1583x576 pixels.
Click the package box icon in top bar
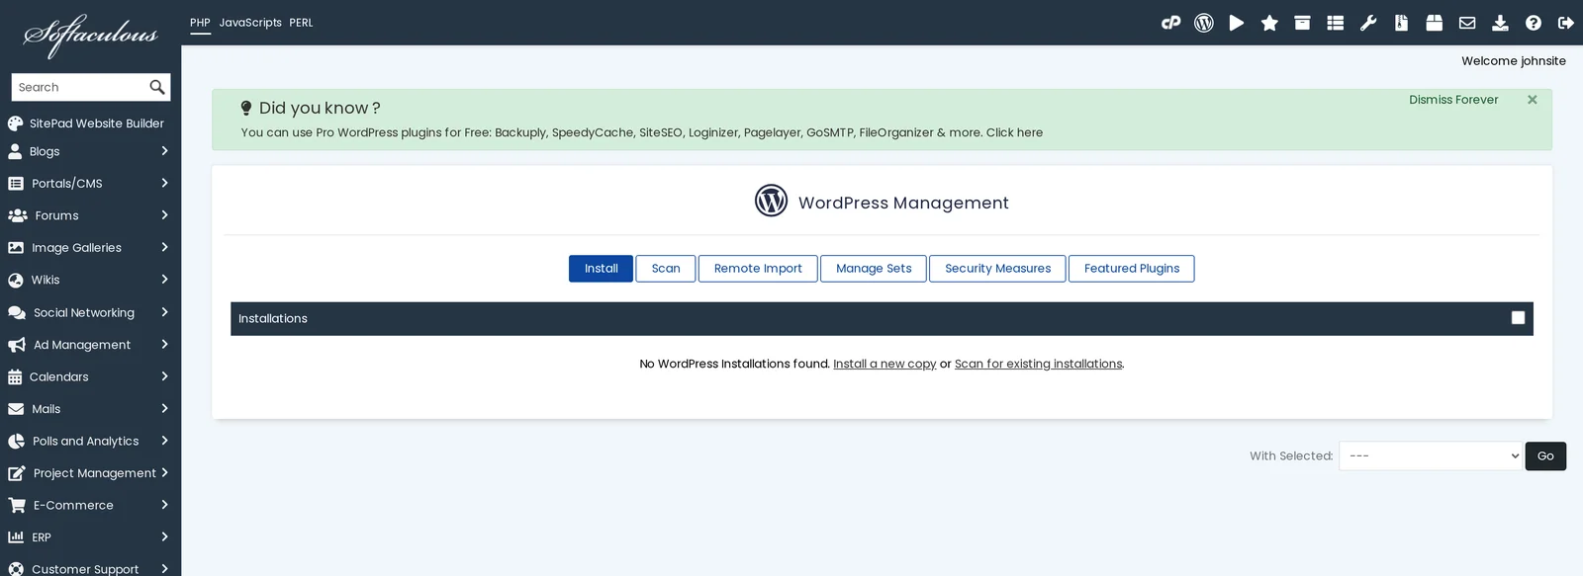(1434, 23)
